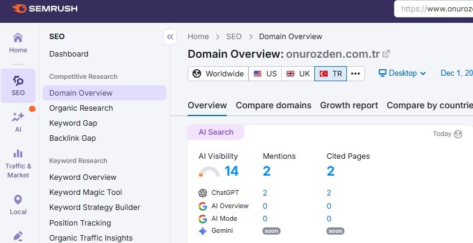Click the globe icon next to Today
The image size is (473, 243).
click(458, 134)
